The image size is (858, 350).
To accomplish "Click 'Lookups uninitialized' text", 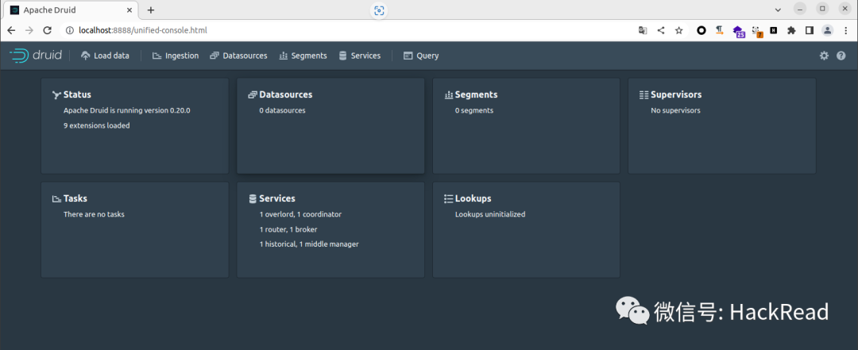I will pyautogui.click(x=490, y=214).
